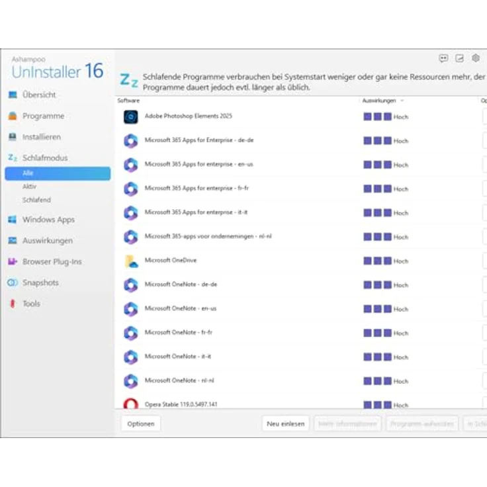
Task: Open the Installieren section
Action: [x=42, y=137]
